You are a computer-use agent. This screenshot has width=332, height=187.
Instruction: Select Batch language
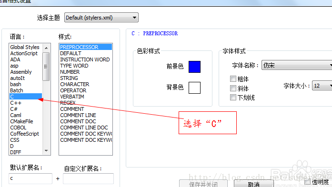point(17,90)
